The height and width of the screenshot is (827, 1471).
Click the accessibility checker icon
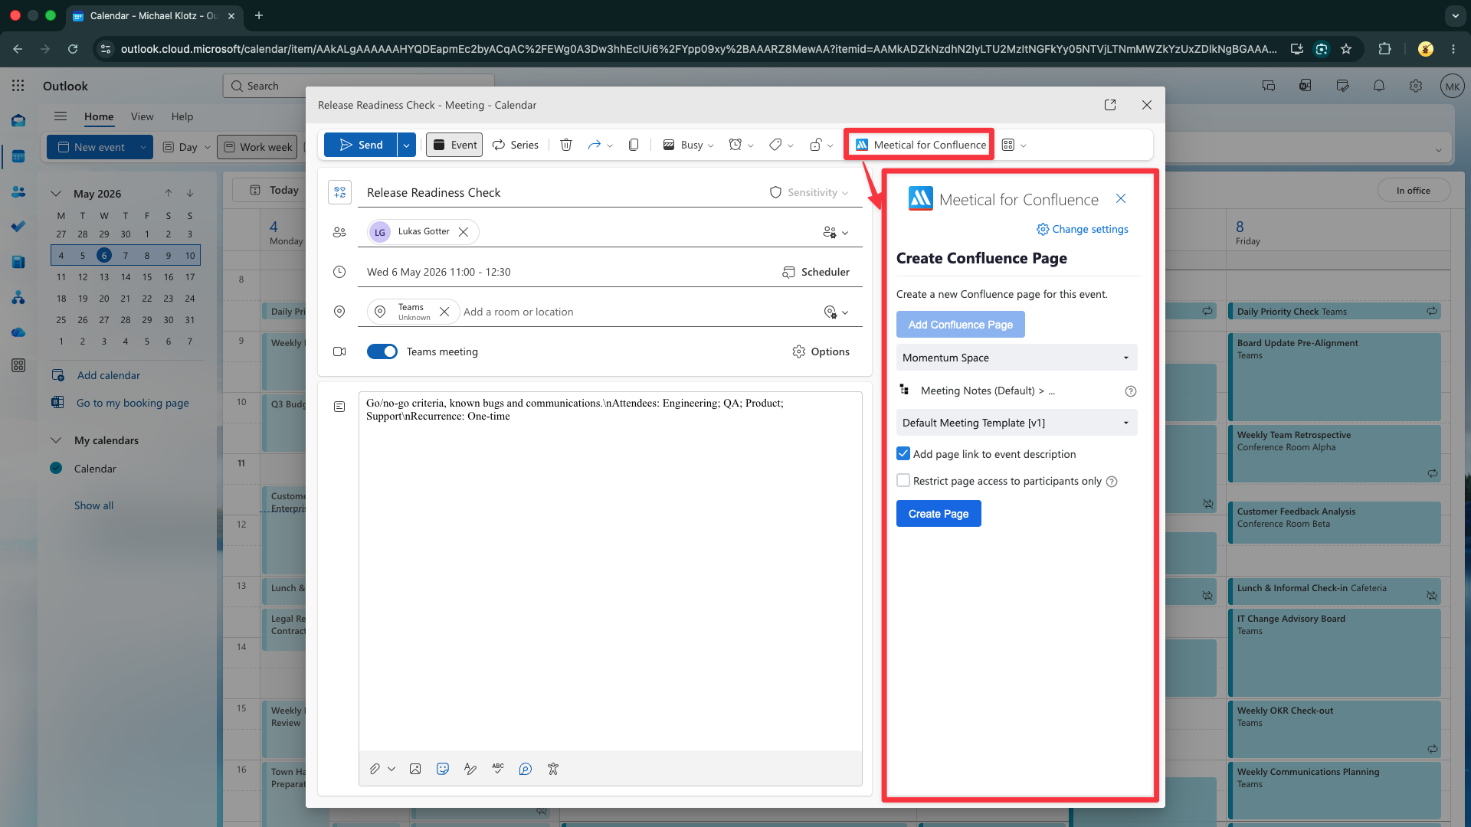click(553, 769)
